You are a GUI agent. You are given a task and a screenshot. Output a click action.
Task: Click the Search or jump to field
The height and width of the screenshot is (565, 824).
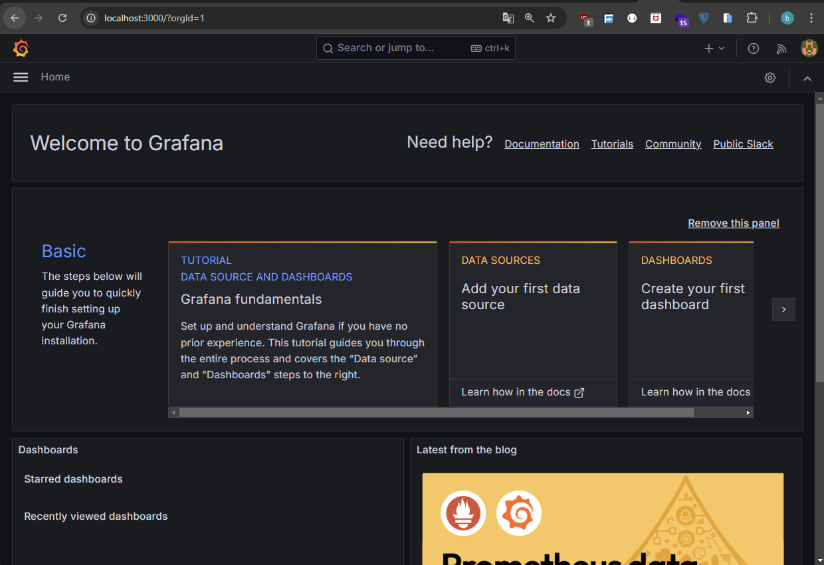tap(415, 48)
